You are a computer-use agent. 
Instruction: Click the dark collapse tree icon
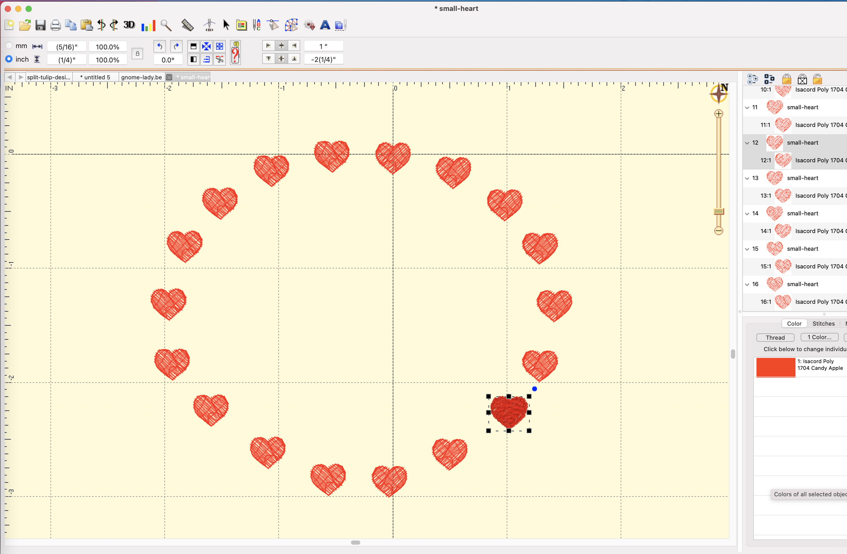769,79
